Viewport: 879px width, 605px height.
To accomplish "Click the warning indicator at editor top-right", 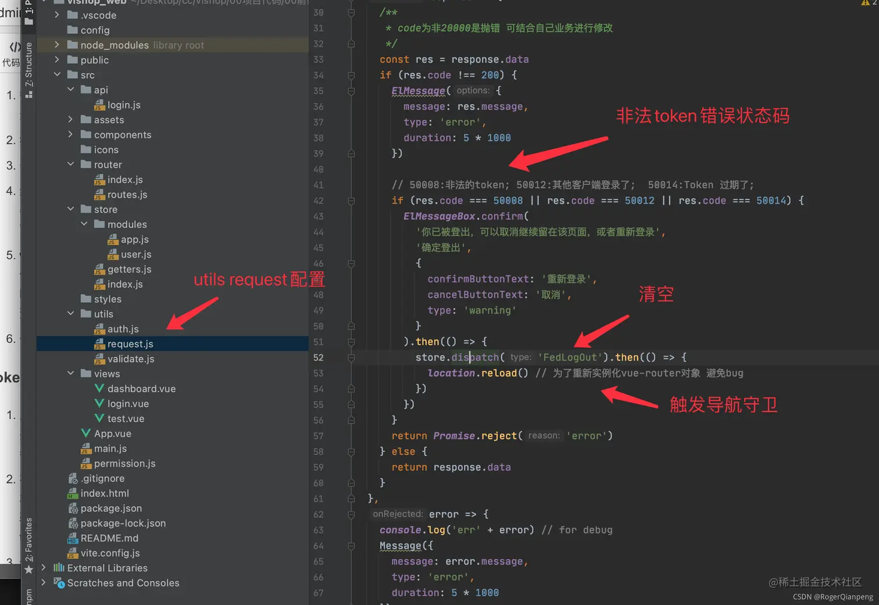I will (869, 3).
